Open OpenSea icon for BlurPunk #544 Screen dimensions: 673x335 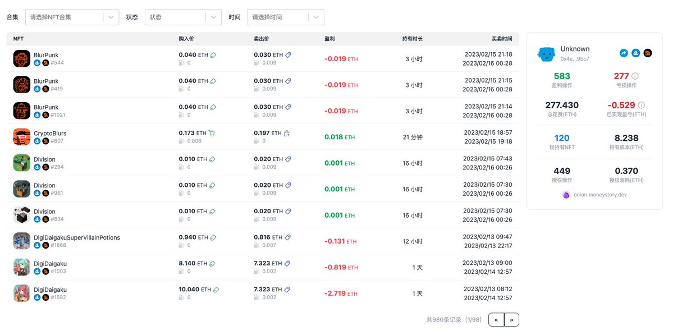[x=37, y=63]
